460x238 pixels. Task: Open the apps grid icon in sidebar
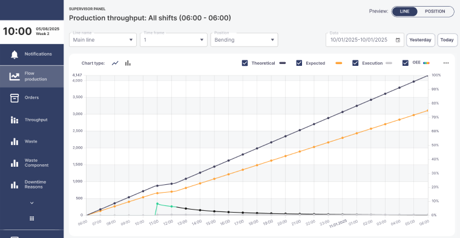click(32, 219)
